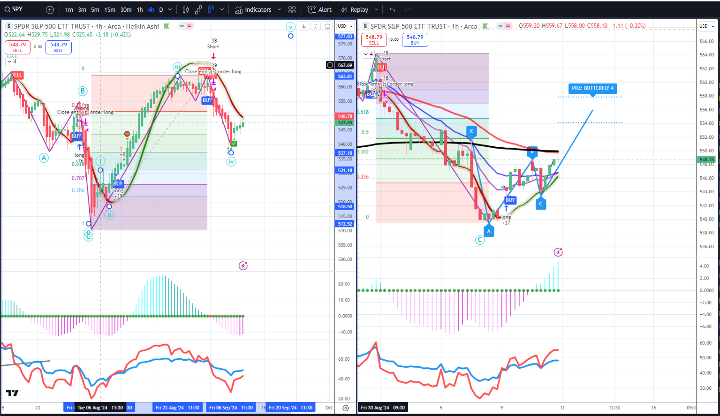Click the blue BUY signal label on 1h chart
The image size is (720, 416).
tap(510, 200)
